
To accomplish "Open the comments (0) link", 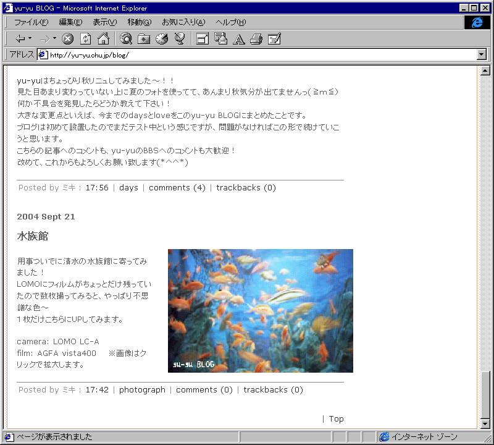I will pos(204,390).
